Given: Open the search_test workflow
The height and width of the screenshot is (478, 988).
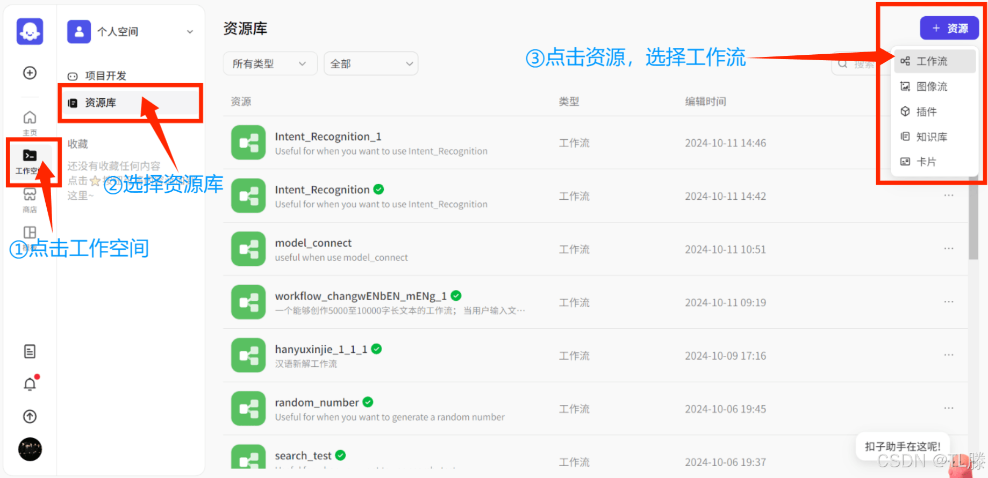Looking at the screenshot, I should click(x=303, y=455).
